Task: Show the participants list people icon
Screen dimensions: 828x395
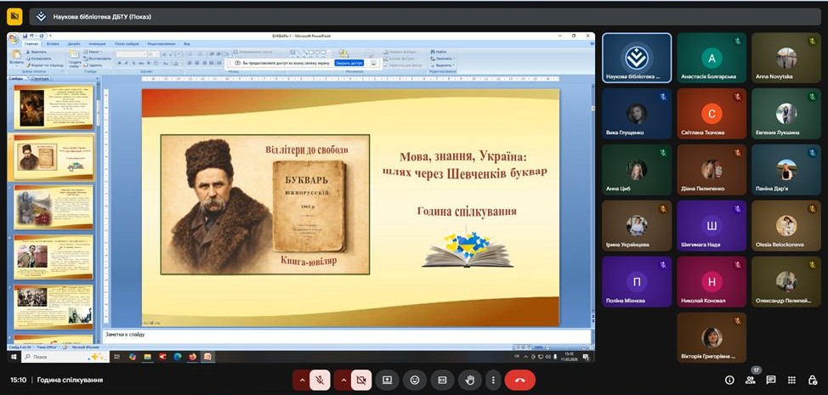Action: point(751,380)
